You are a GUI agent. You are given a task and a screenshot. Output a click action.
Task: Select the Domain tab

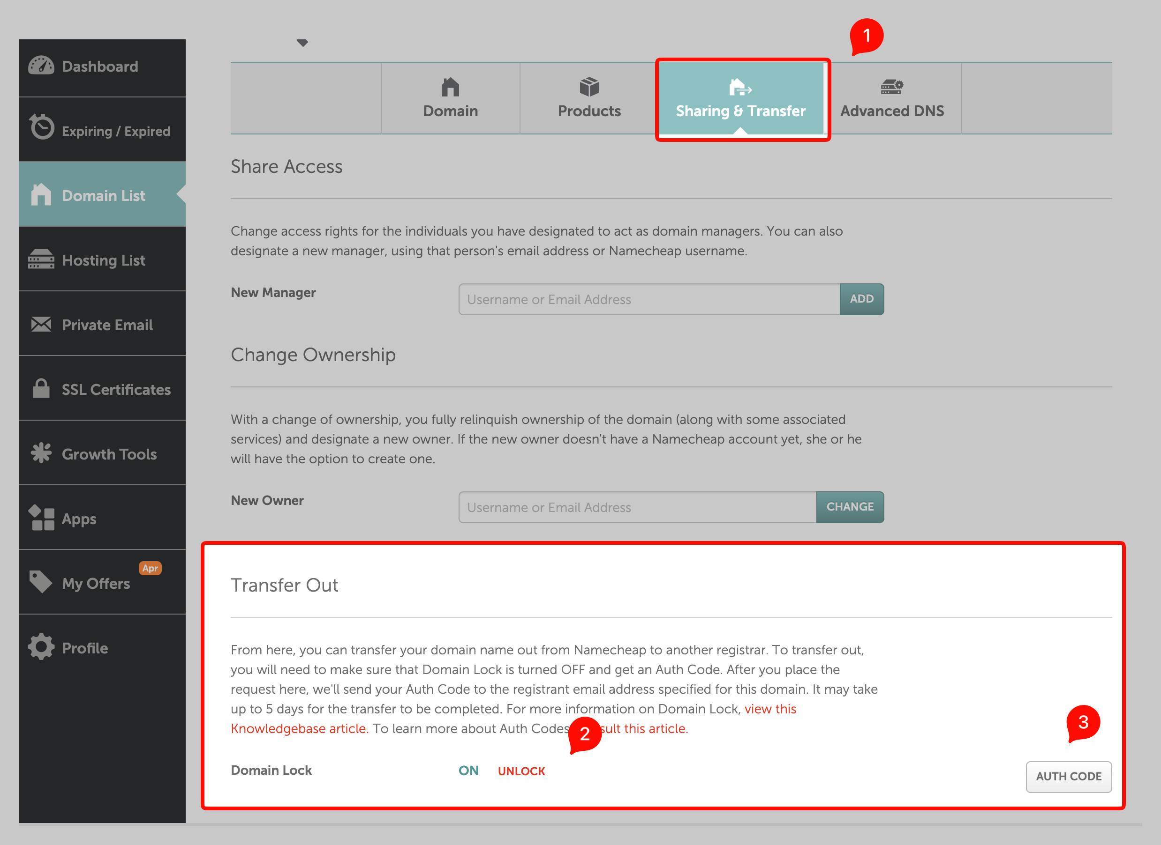tap(450, 98)
